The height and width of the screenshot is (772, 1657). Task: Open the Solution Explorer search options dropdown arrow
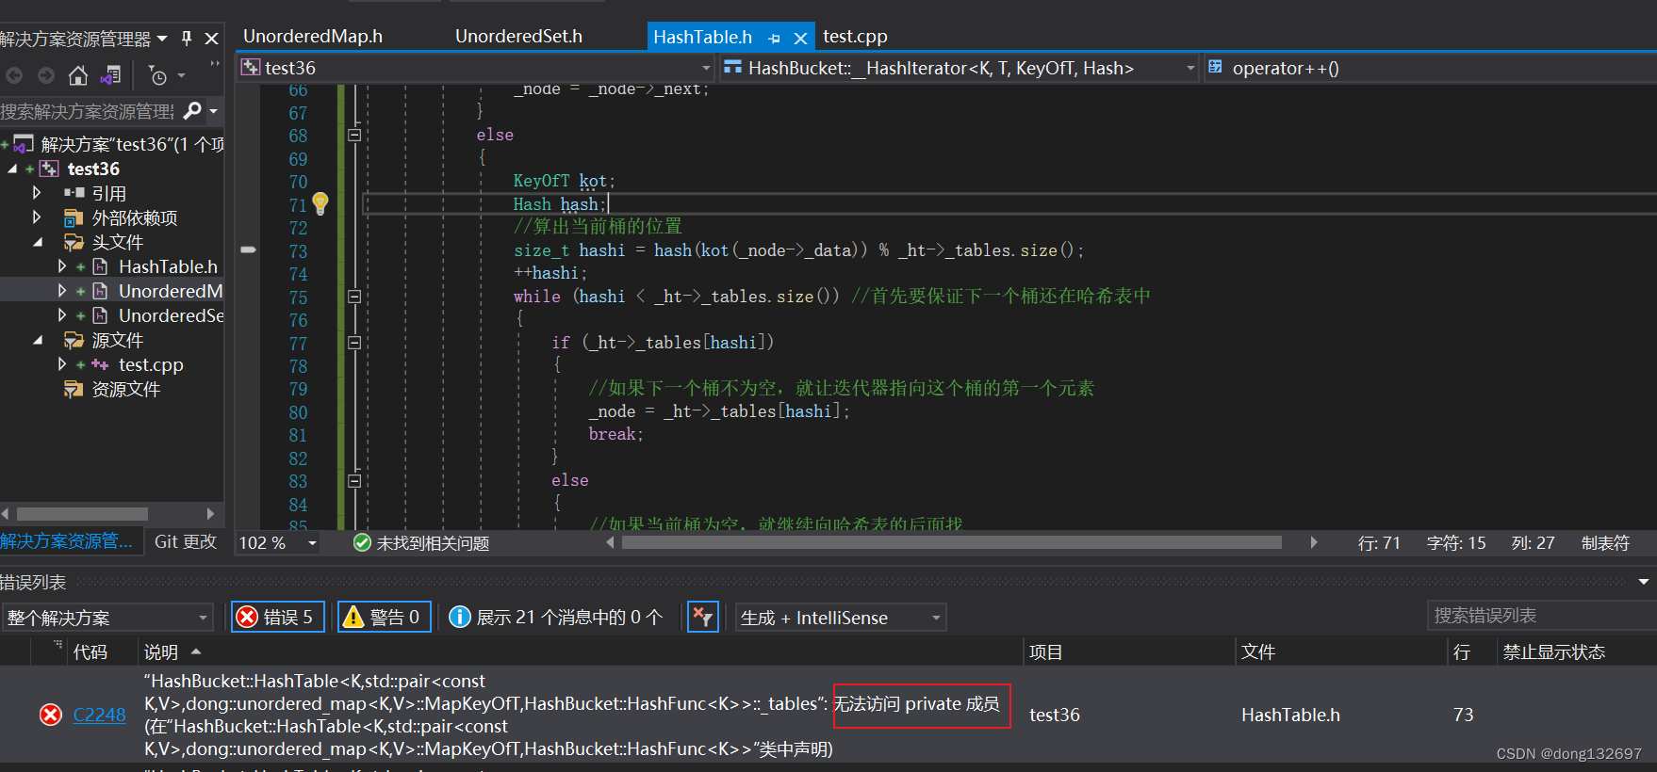[x=214, y=111]
